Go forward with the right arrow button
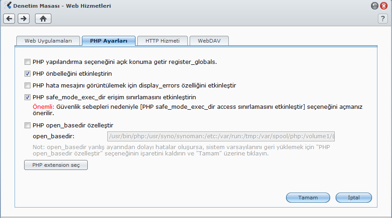Image resolution: width=392 pixels, height=218 pixels. pos(24,19)
